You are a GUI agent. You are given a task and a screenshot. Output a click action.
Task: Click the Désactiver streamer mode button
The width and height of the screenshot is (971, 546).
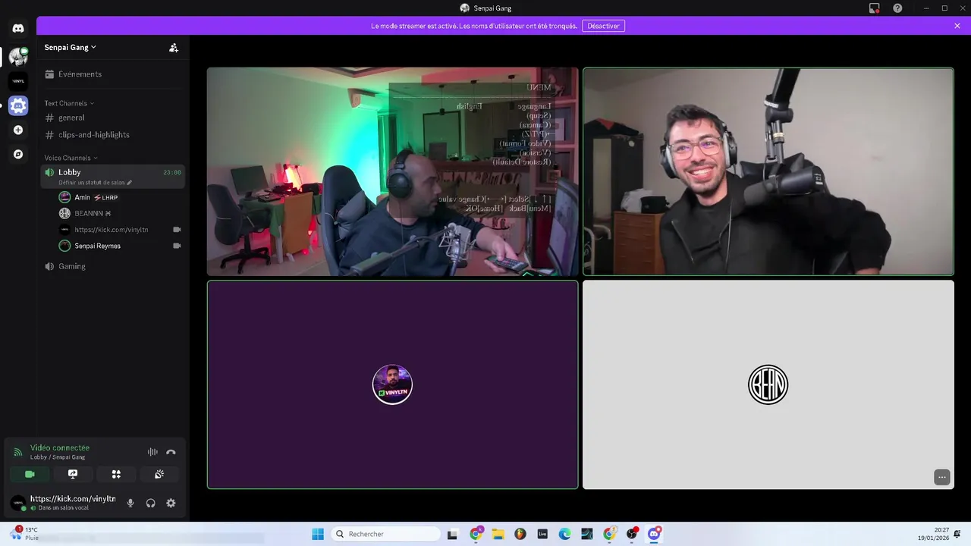pos(603,26)
